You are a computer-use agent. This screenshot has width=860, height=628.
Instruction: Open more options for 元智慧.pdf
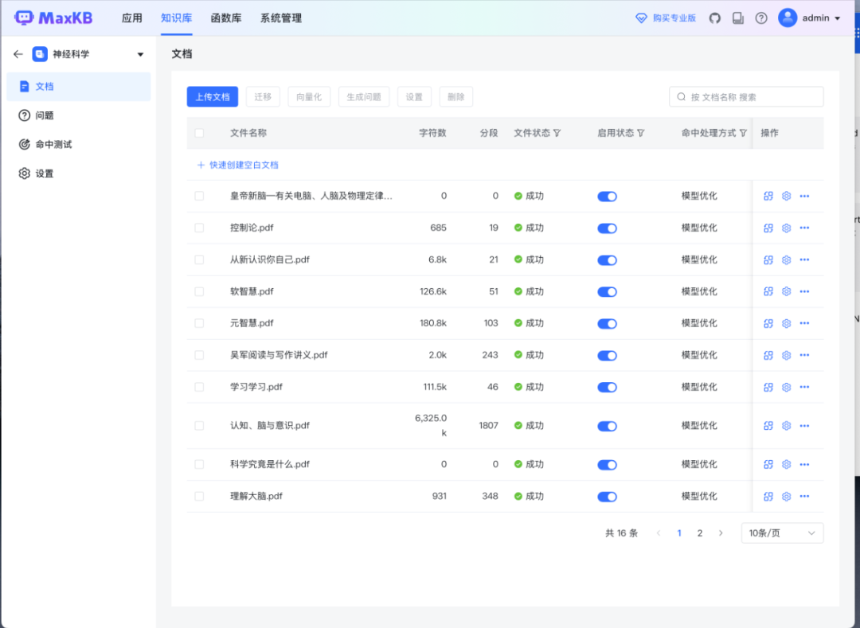click(x=804, y=323)
